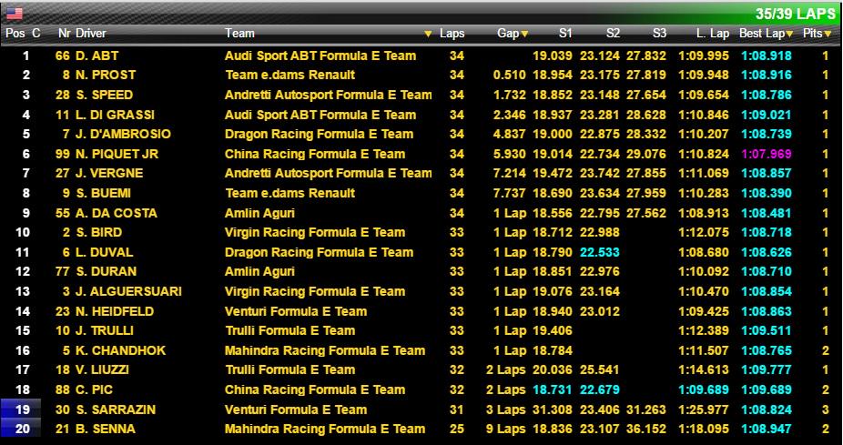Viewport: 843px width, 445px height.
Task: Select driver N. PROST
Action: click(x=106, y=76)
